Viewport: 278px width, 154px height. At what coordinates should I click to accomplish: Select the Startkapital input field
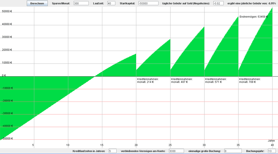[148, 3]
